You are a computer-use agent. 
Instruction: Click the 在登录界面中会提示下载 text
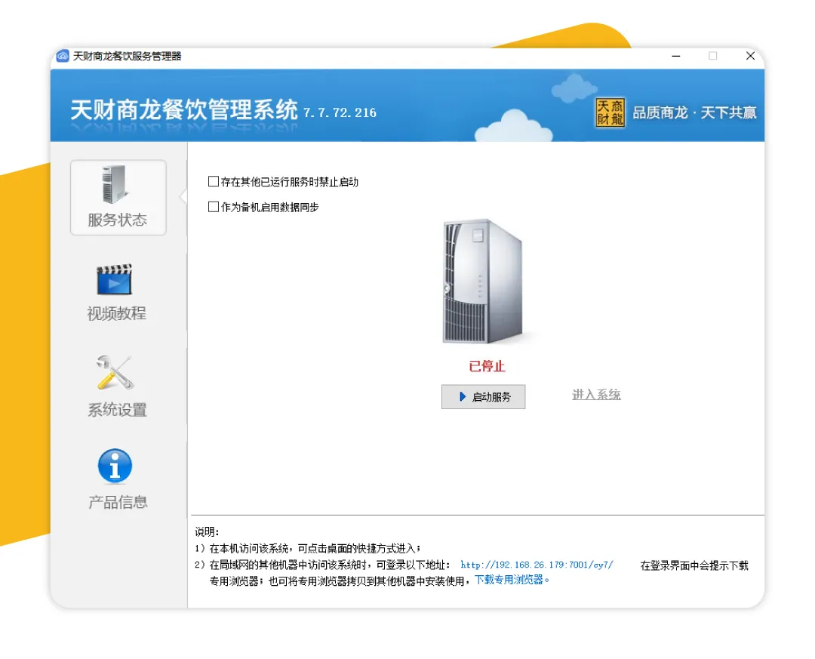(x=694, y=565)
